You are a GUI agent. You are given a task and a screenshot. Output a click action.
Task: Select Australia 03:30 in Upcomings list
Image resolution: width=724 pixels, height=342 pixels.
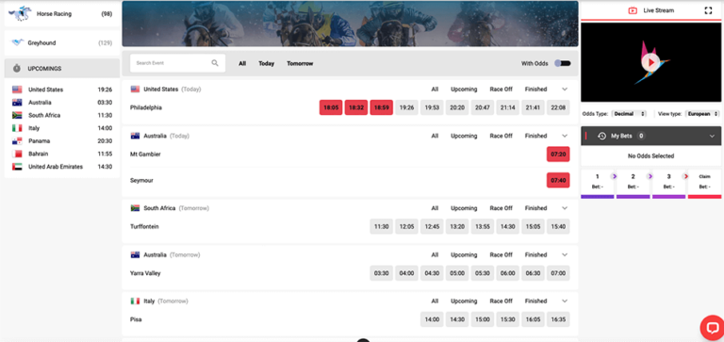pos(62,103)
